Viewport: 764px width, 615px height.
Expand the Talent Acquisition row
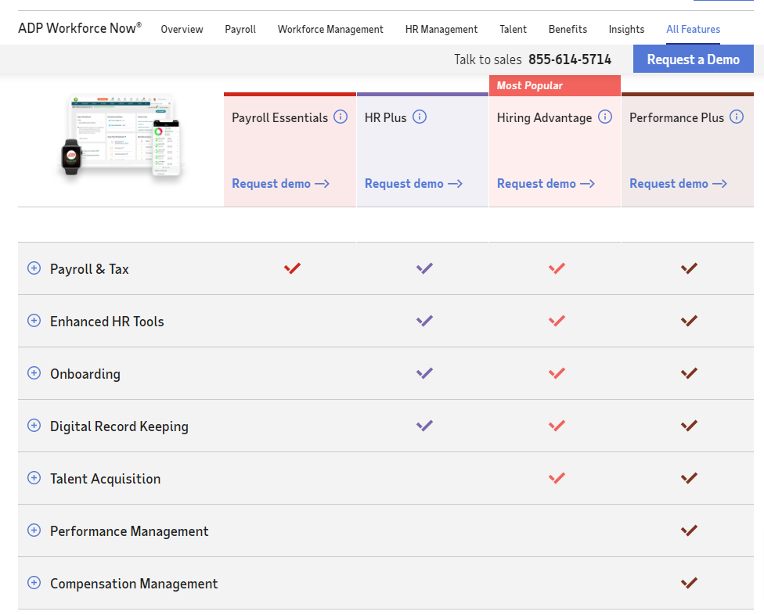click(34, 478)
